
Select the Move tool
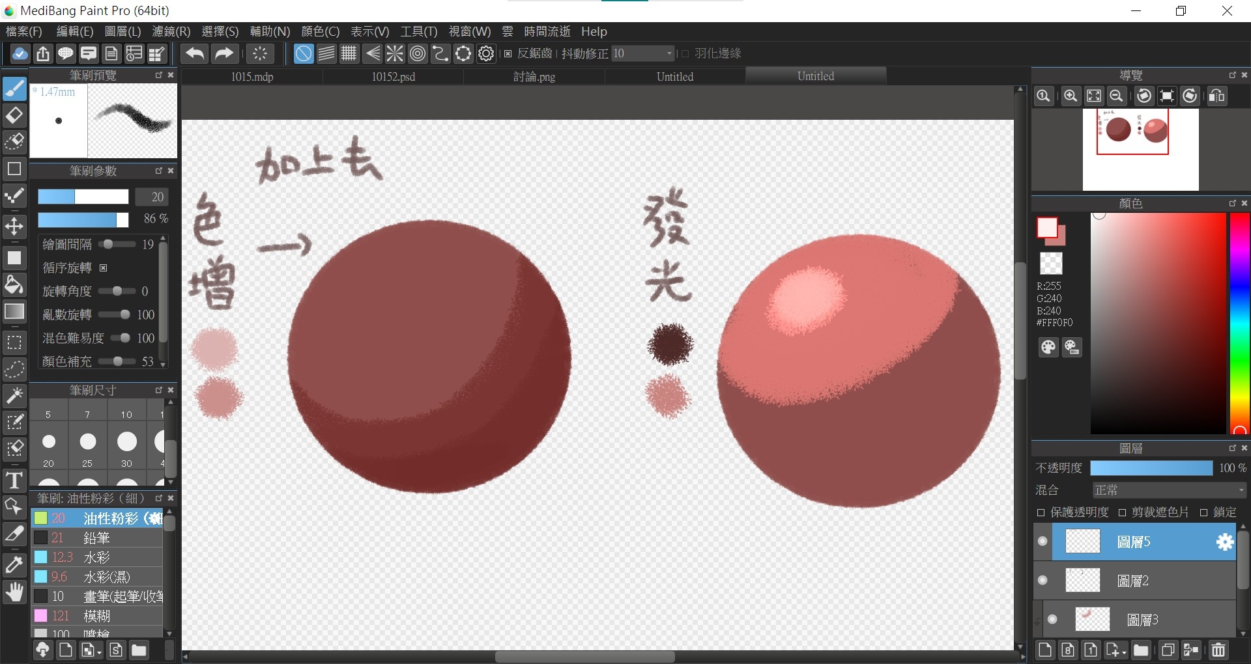click(14, 227)
